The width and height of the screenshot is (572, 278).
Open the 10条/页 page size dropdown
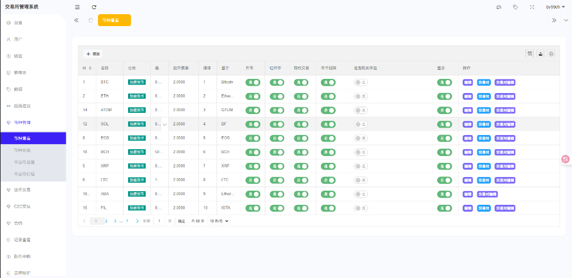tap(219, 221)
